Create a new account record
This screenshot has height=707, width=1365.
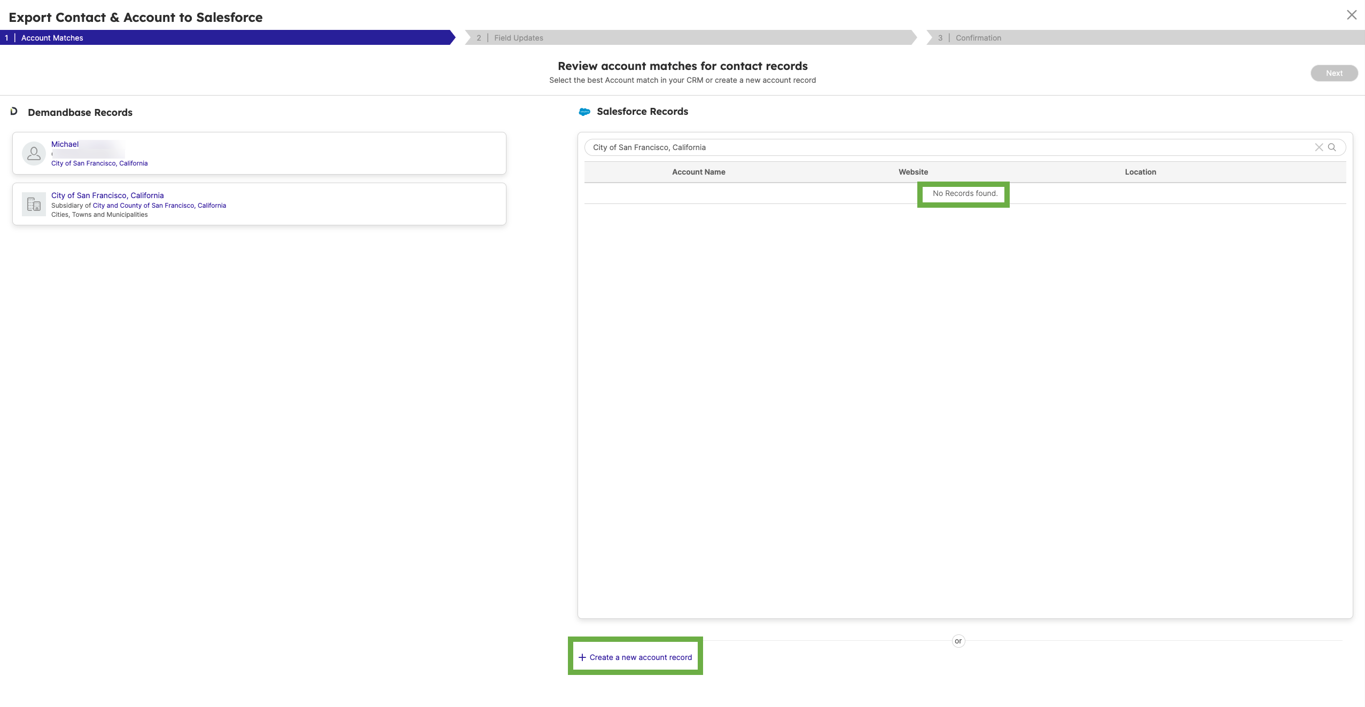(x=641, y=657)
